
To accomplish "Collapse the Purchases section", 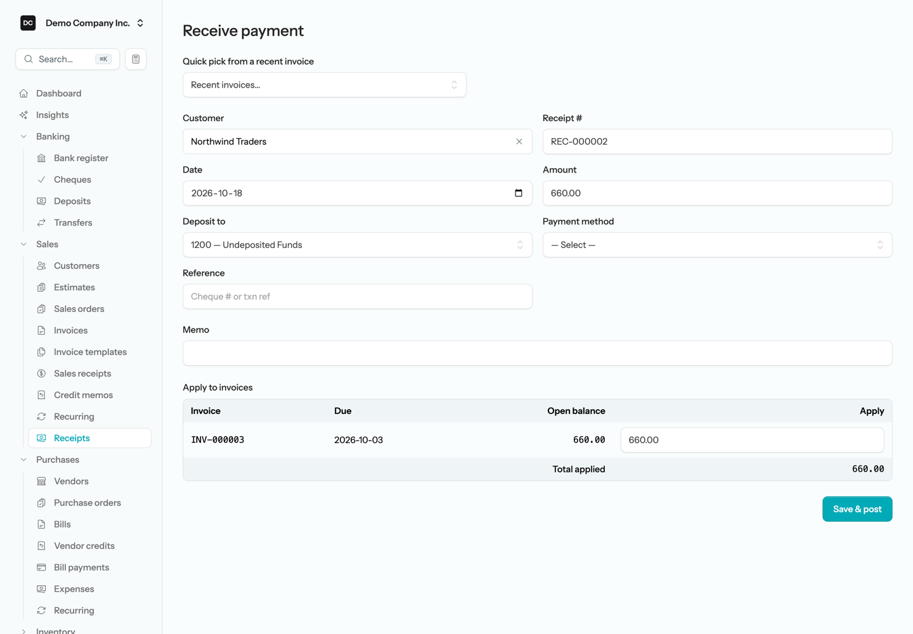I will click(x=23, y=460).
